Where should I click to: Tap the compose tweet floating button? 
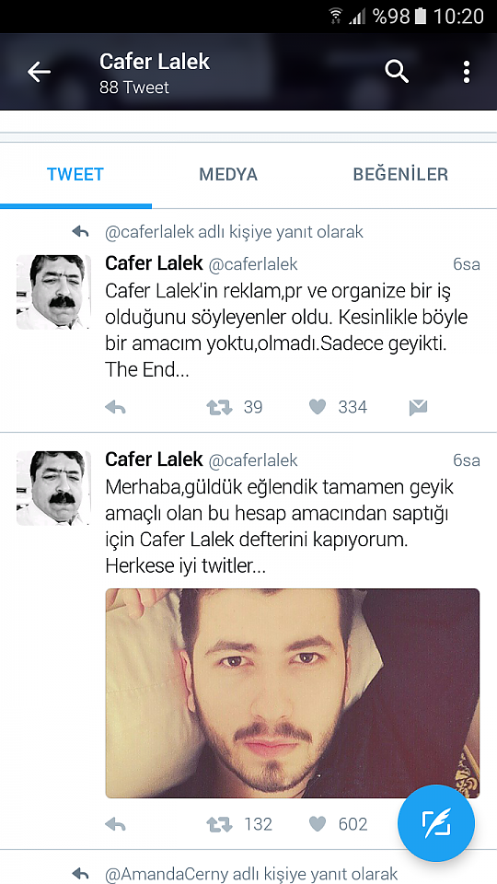click(436, 823)
